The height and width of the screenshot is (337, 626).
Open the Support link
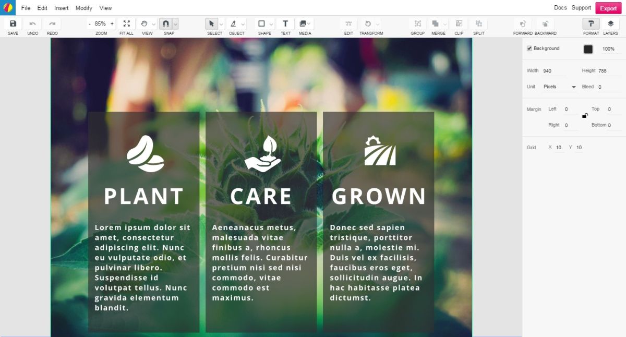[581, 8]
